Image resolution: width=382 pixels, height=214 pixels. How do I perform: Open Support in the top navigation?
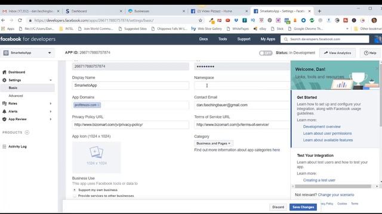coord(244,39)
